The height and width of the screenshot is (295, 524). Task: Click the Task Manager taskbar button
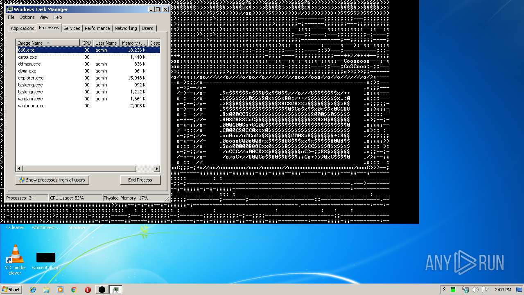[x=116, y=290]
